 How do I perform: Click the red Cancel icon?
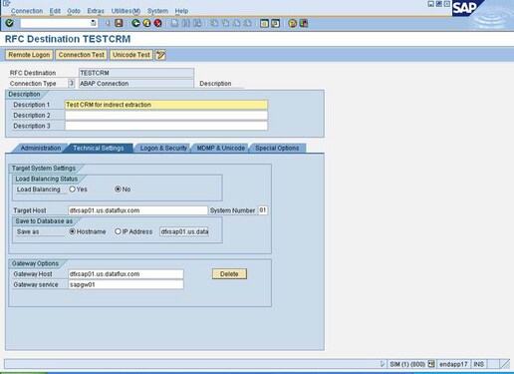click(158, 23)
